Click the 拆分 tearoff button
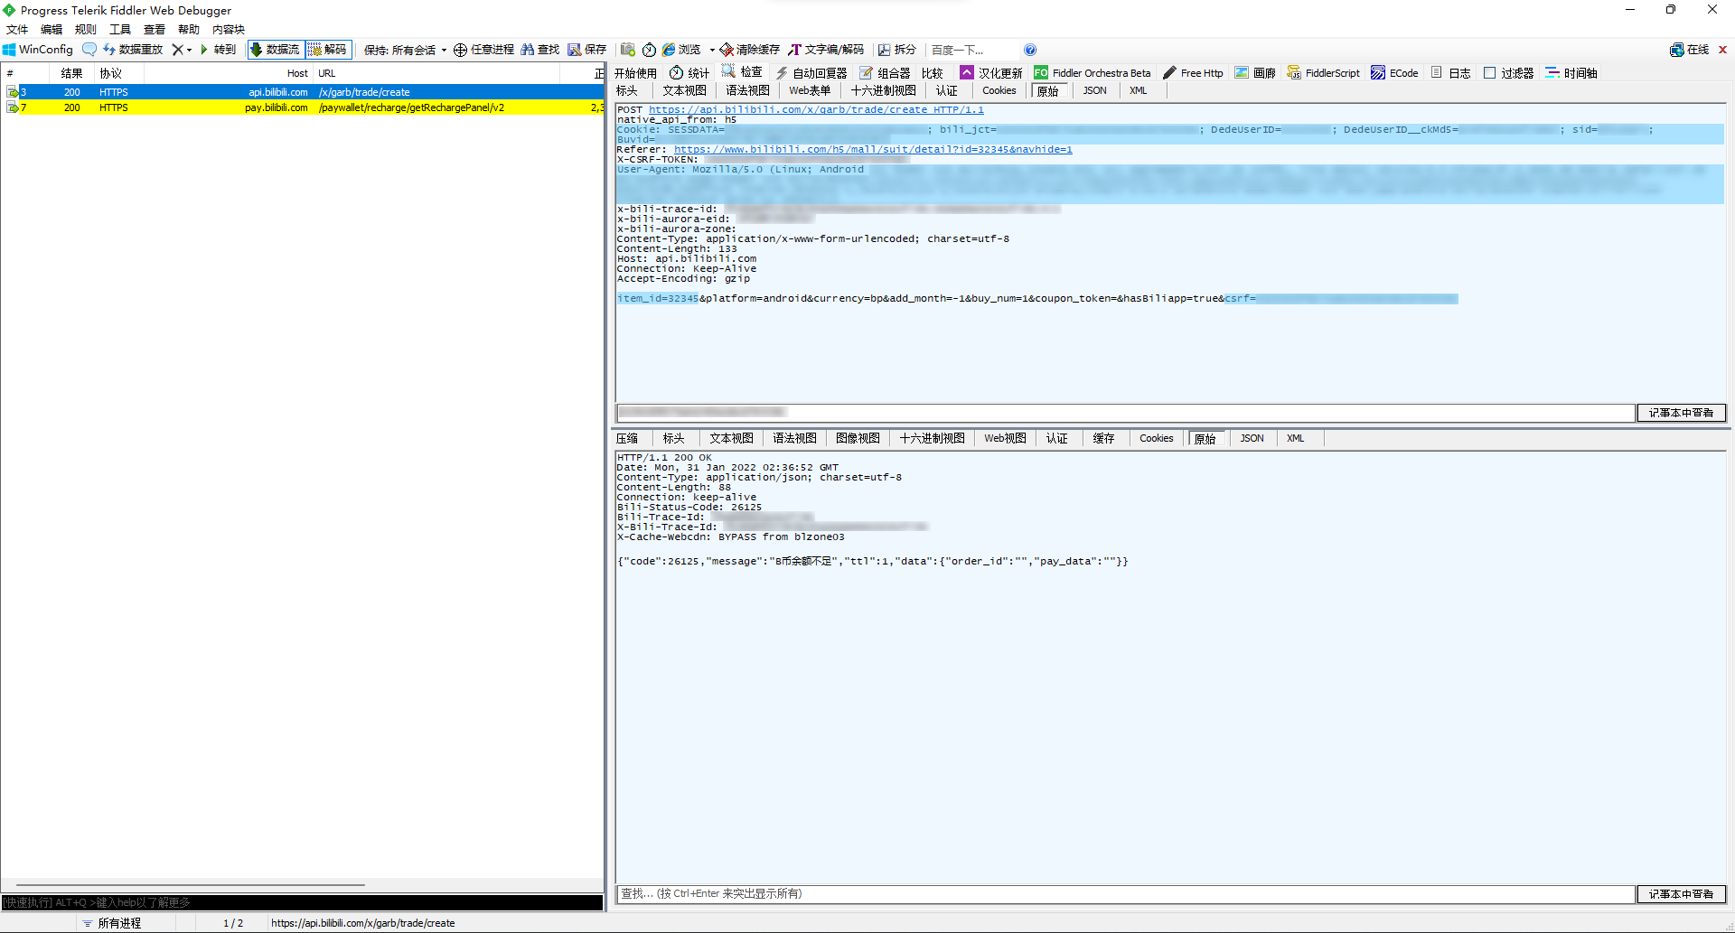 (897, 50)
